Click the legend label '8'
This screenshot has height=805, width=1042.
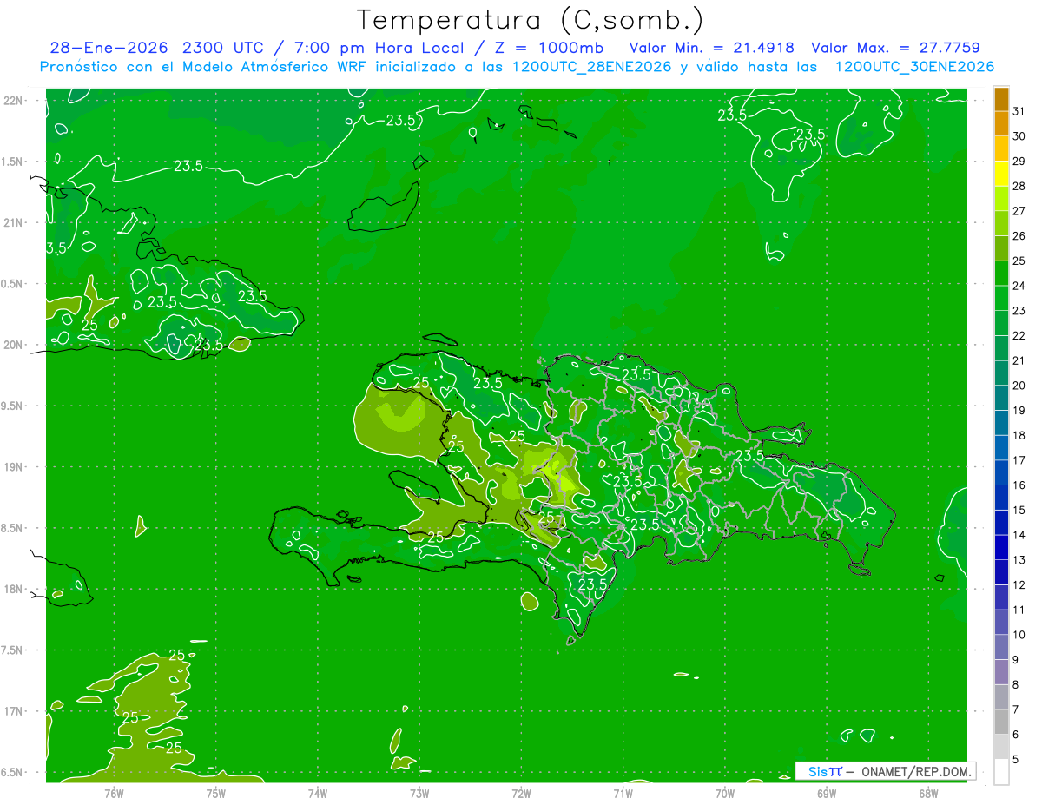click(x=1016, y=684)
